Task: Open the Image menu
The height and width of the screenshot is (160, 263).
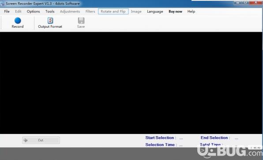Action: pos(136,11)
